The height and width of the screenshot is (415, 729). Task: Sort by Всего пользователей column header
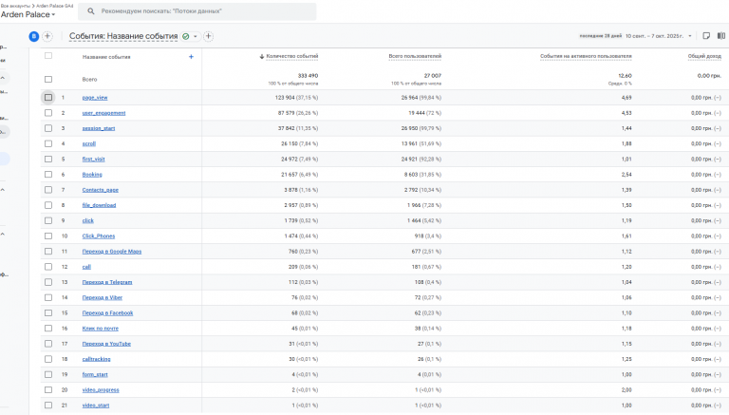(x=415, y=56)
